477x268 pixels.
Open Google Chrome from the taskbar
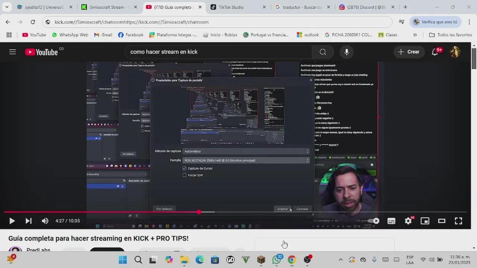[x=292, y=259]
